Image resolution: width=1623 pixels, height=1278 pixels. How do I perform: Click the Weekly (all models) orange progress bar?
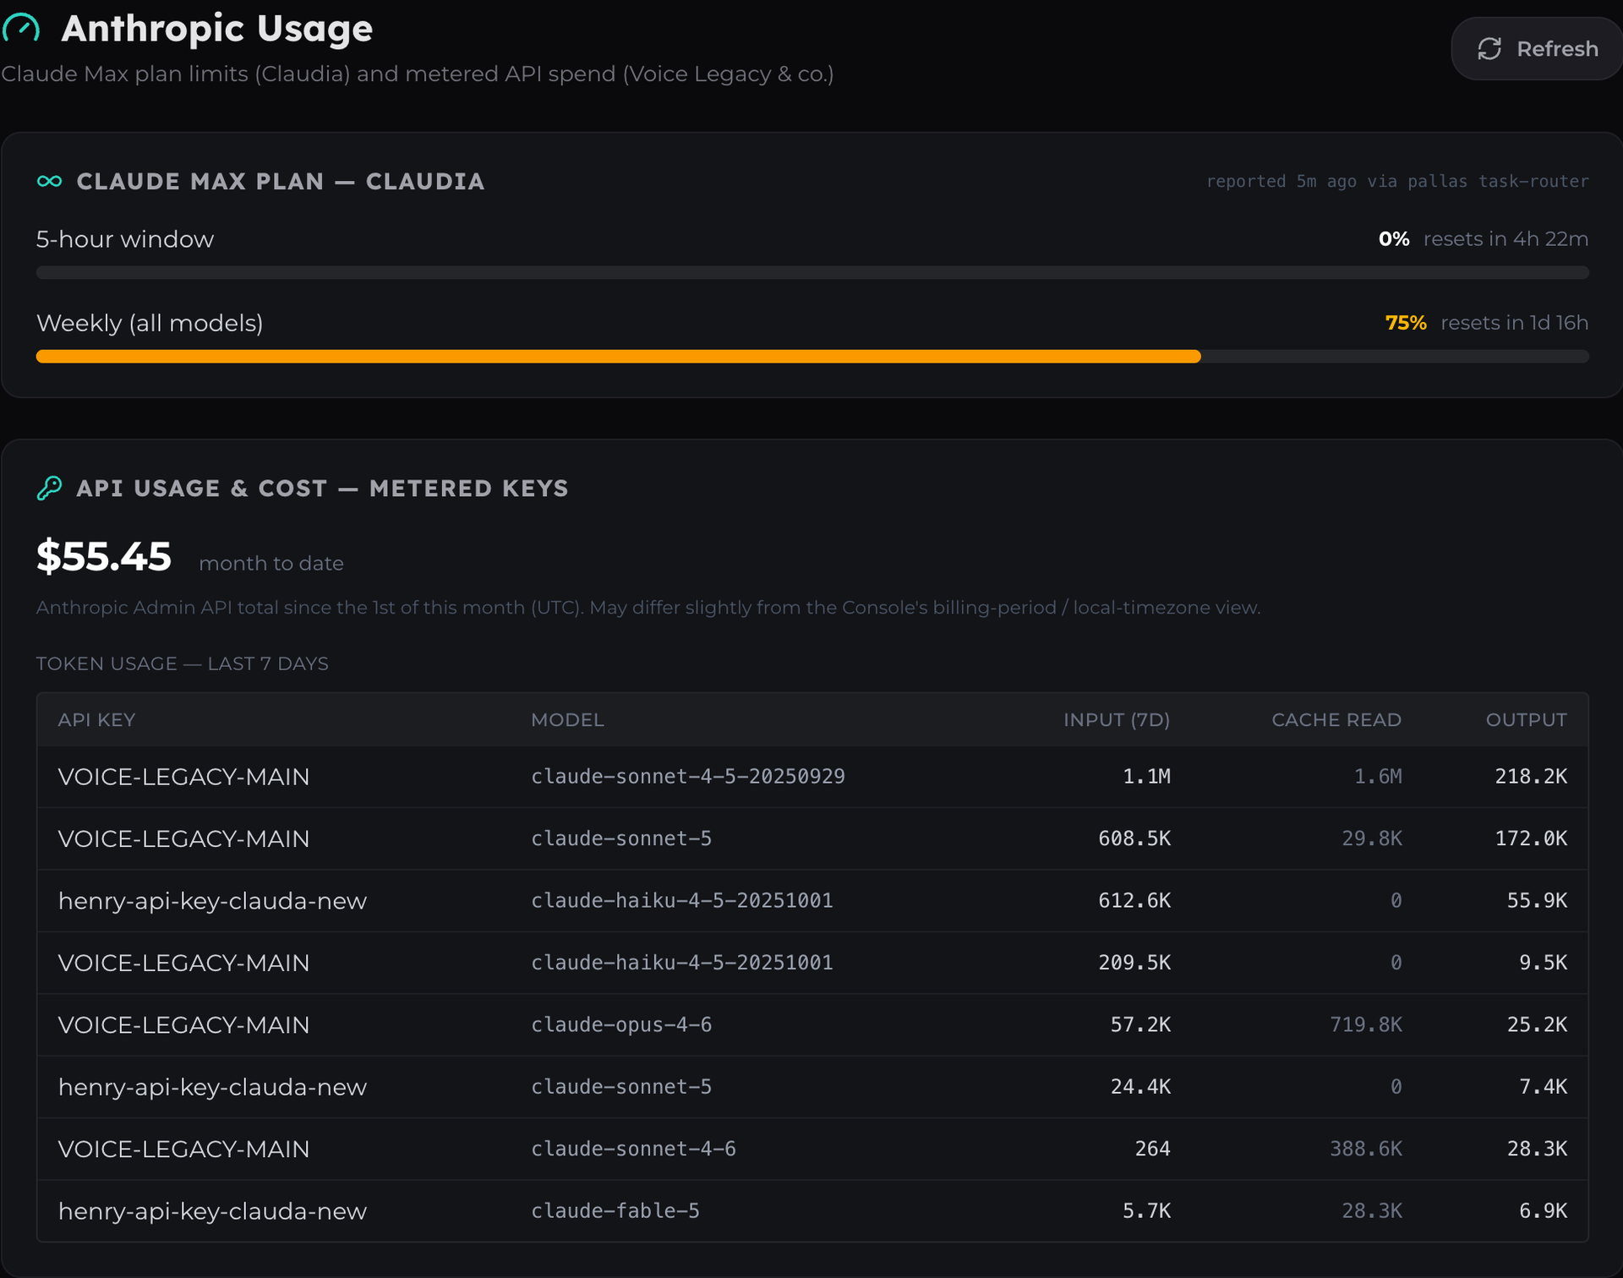click(618, 357)
